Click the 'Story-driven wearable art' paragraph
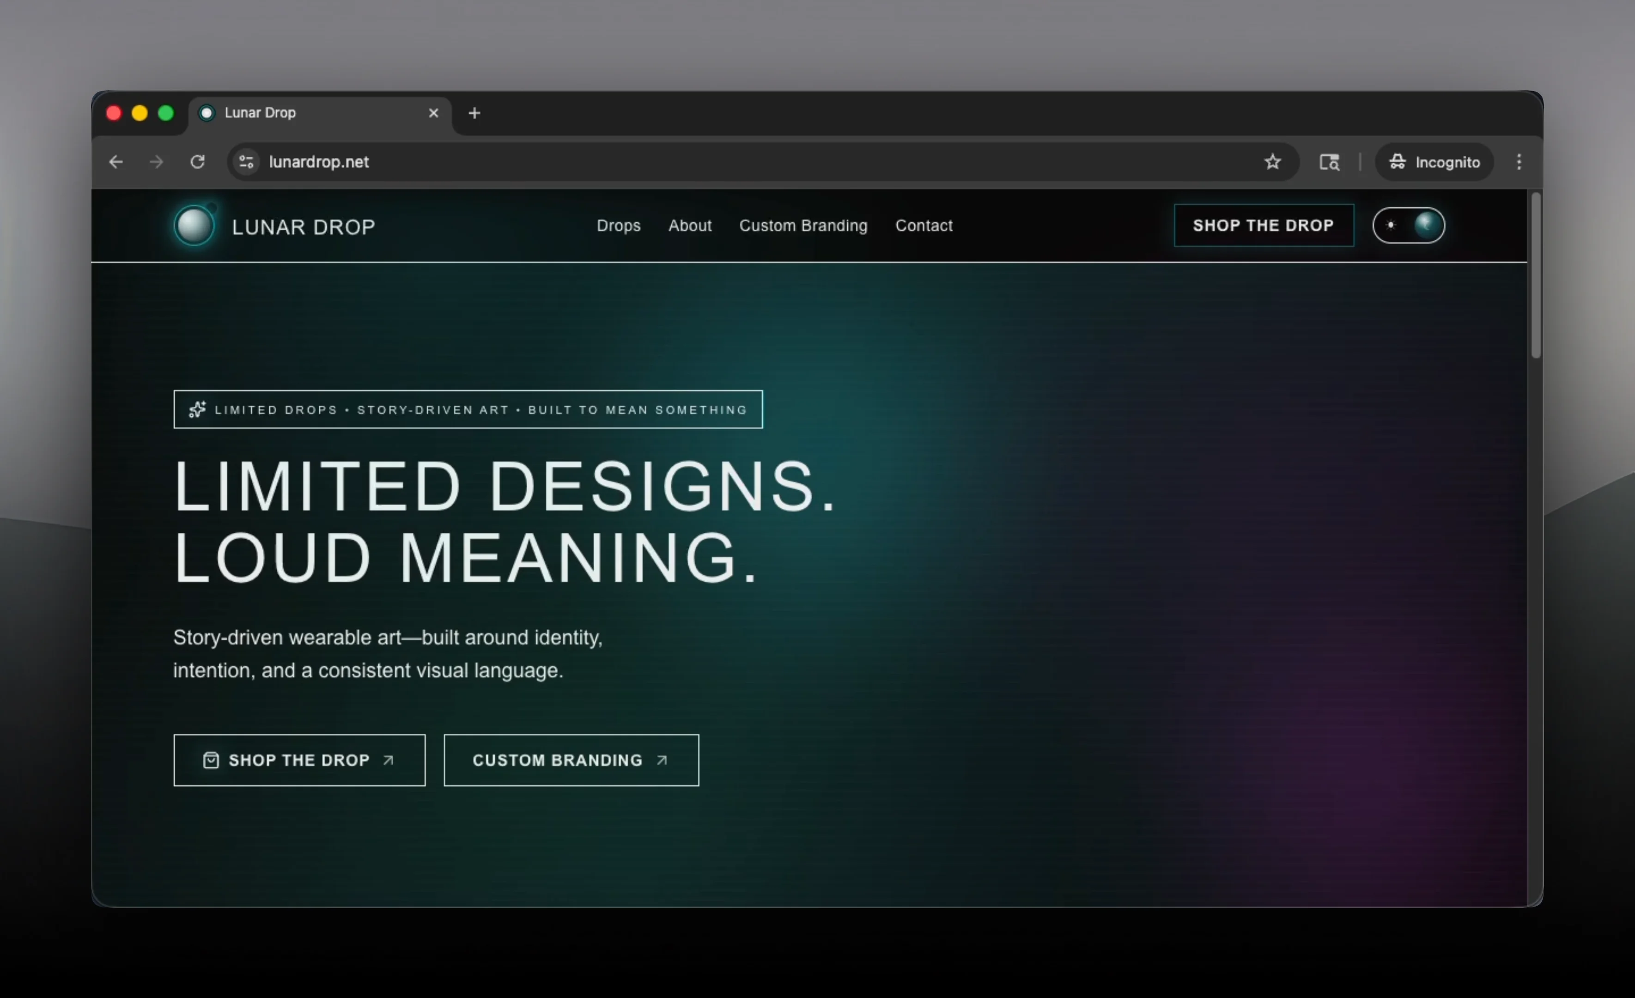The image size is (1635, 998). tap(388, 654)
